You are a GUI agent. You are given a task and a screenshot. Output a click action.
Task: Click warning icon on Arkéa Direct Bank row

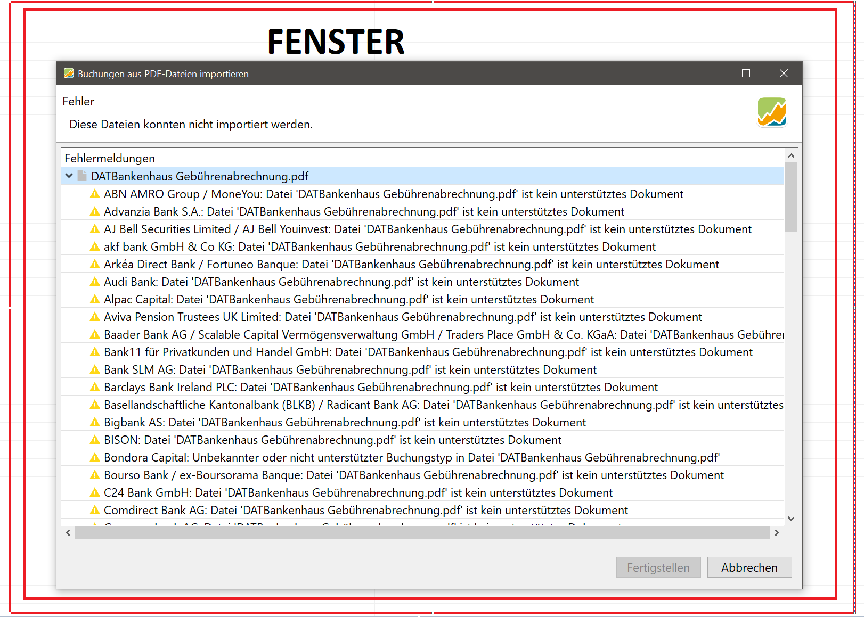point(95,264)
